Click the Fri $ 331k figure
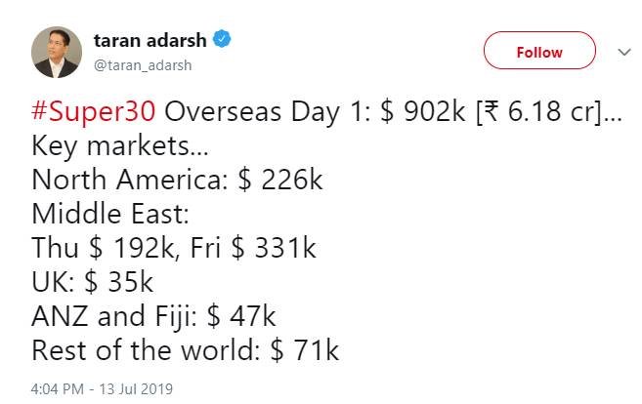This screenshot has height=404, width=642. pos(253,248)
